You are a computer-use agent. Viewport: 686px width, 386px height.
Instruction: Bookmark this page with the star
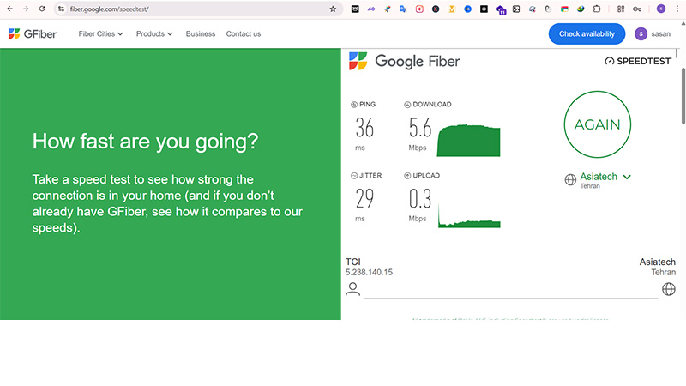pyautogui.click(x=333, y=9)
